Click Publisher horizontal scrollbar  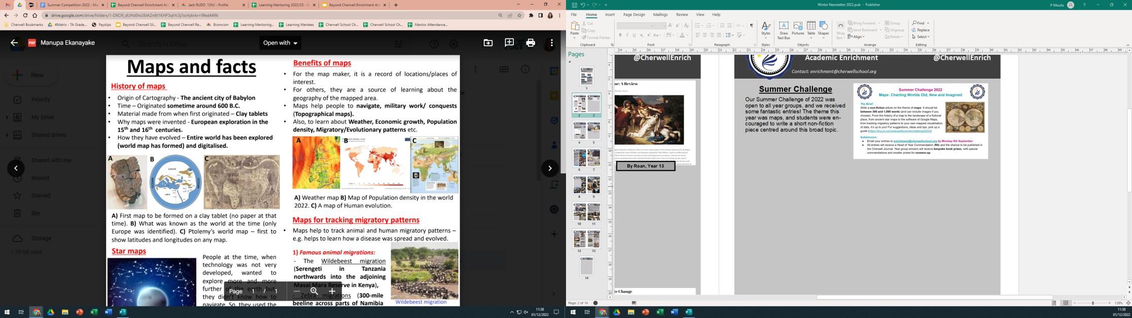(x=934, y=297)
